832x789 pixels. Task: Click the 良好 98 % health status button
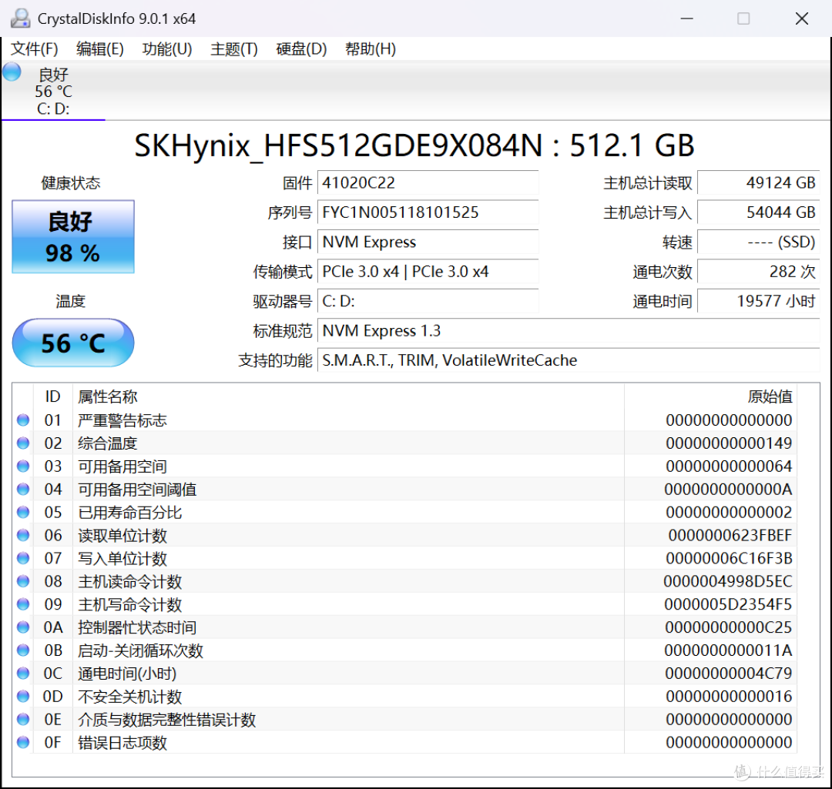coord(73,236)
